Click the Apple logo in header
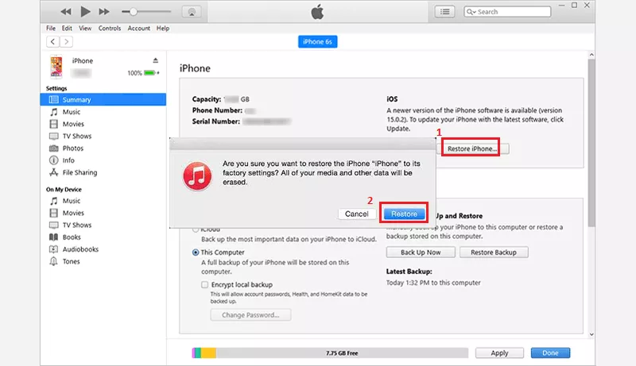Screen dimensions: 636x366 [317, 12]
